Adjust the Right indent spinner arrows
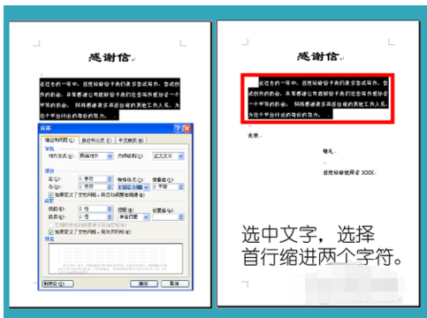The width and height of the screenshot is (427, 318). 110,186
